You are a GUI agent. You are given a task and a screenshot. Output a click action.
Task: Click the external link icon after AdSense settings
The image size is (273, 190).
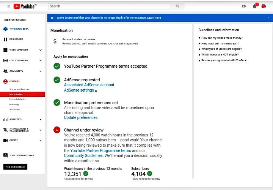click(96, 90)
